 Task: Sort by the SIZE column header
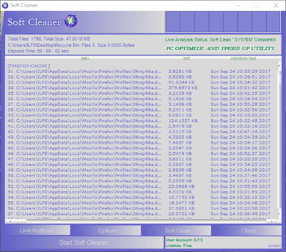click(x=187, y=58)
